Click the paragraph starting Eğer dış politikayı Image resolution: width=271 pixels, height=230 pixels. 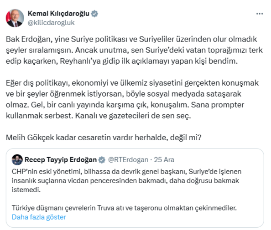pyautogui.click(x=132, y=99)
